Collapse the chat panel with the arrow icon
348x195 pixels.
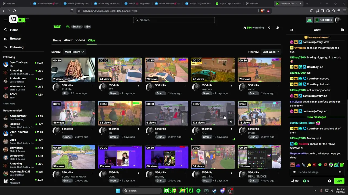pyautogui.click(x=292, y=30)
